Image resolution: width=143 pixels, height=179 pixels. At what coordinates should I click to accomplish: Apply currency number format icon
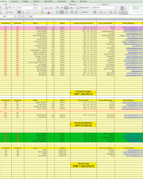[x=94, y=12]
